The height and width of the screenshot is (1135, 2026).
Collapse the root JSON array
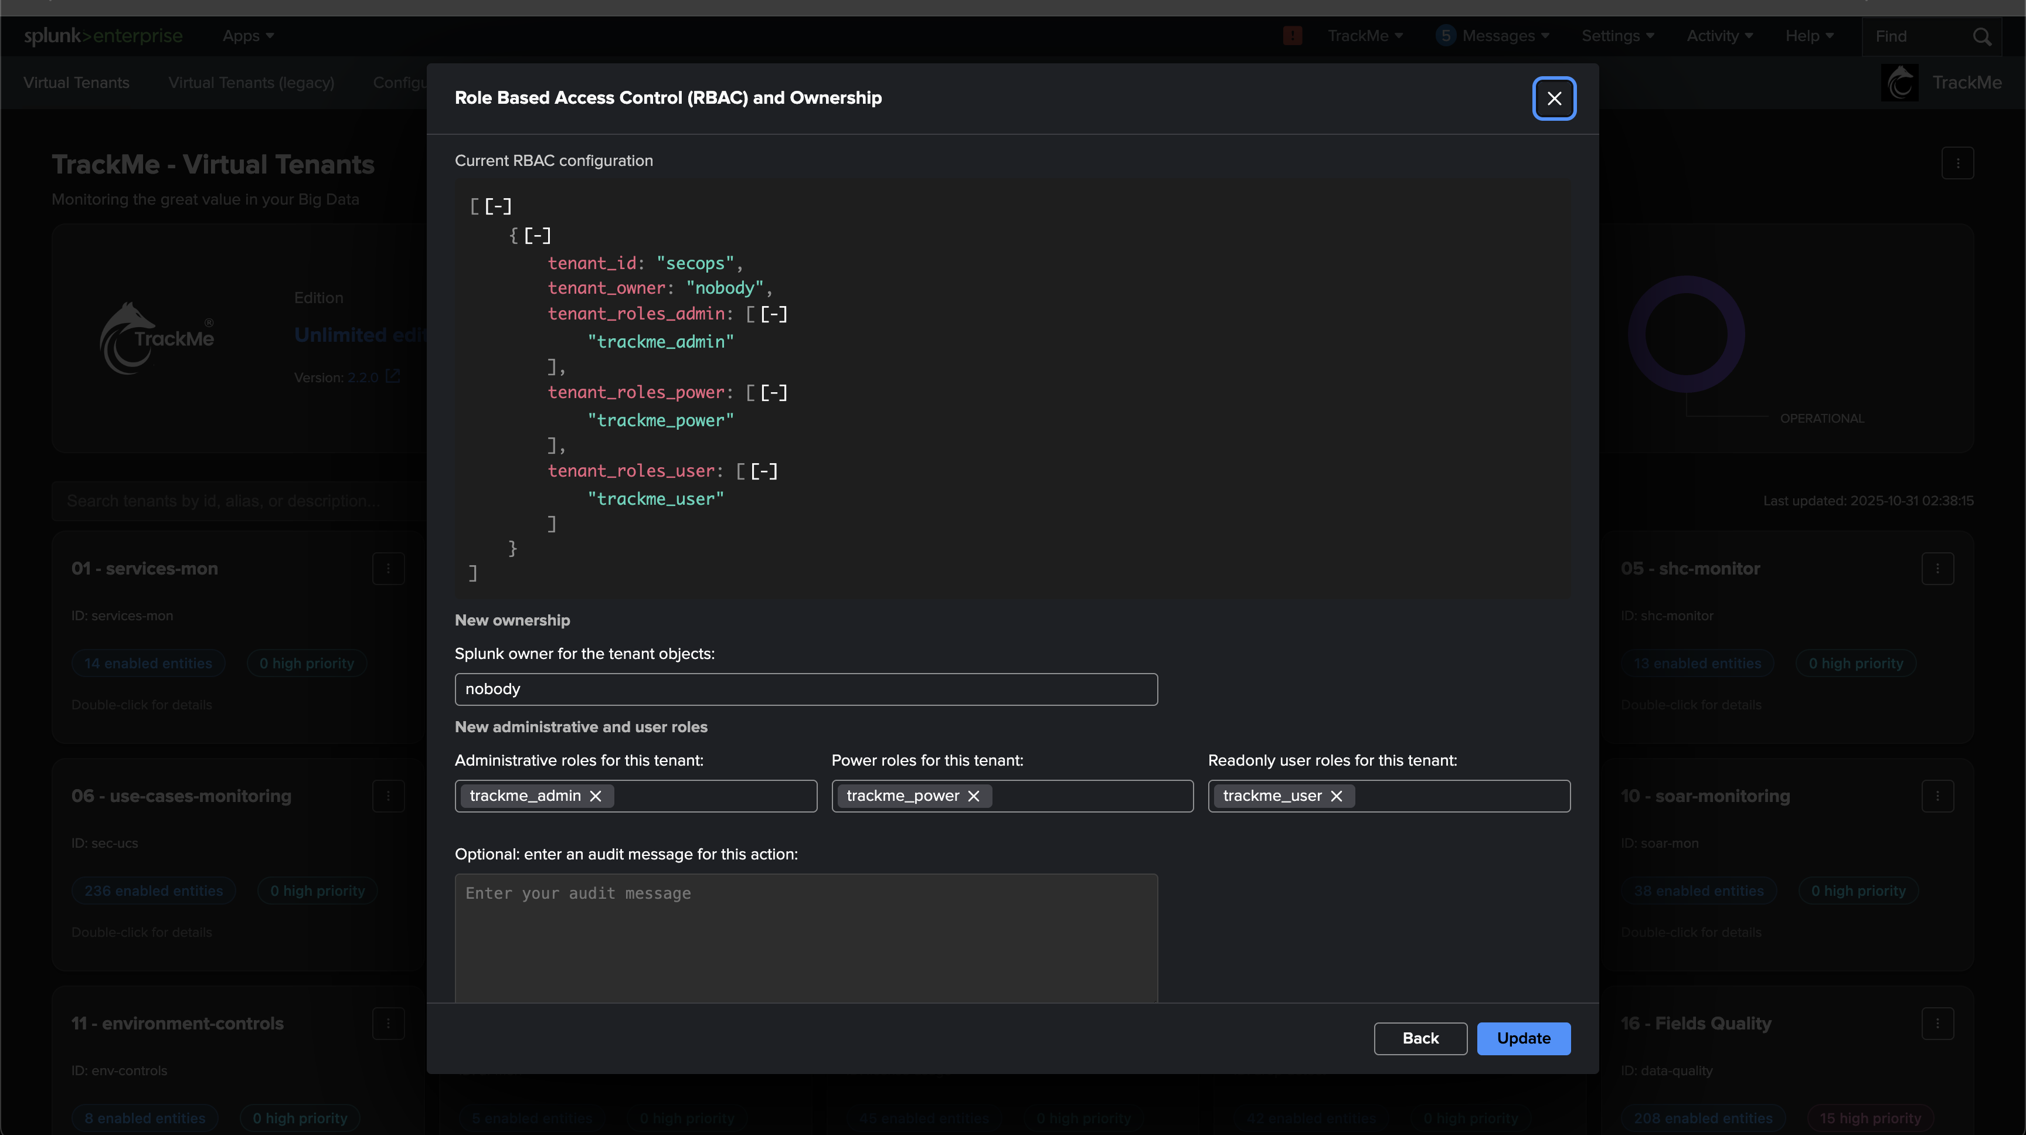click(498, 206)
